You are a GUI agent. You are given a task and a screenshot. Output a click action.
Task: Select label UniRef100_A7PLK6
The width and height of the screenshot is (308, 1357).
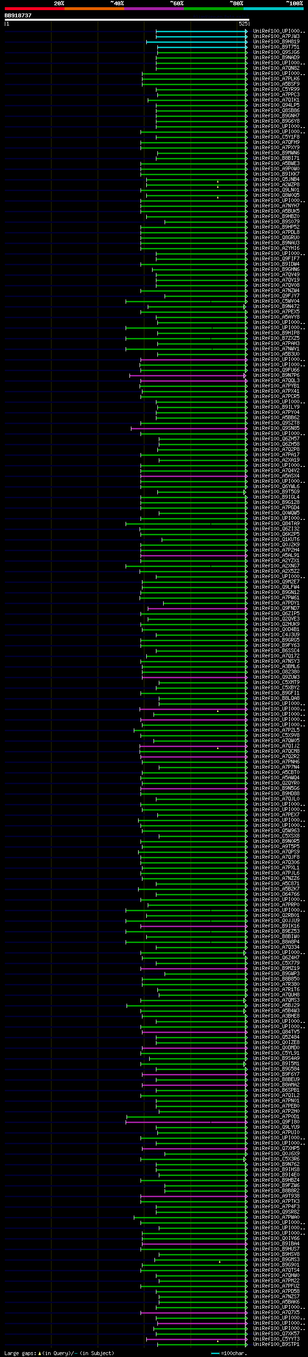point(276,78)
